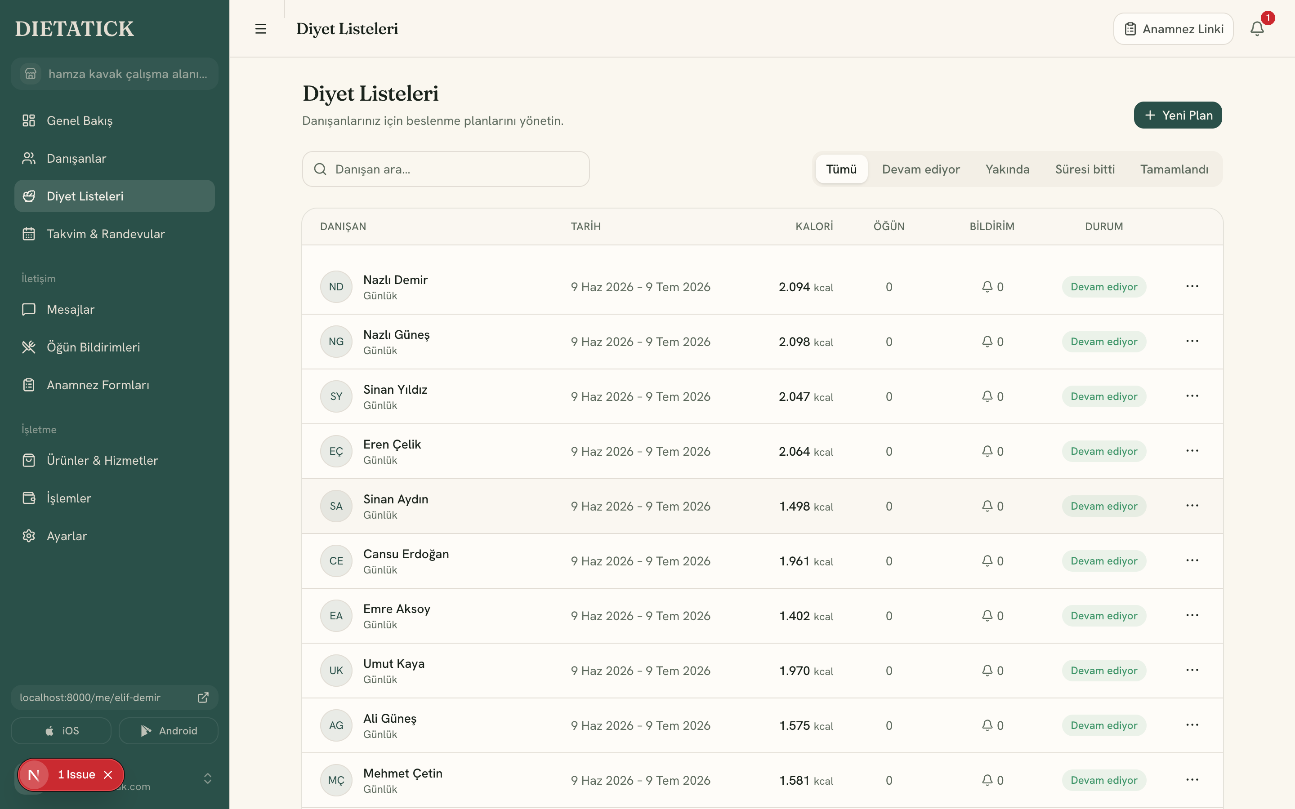Switch to the Devam ediyor filter tab

pyautogui.click(x=920, y=169)
